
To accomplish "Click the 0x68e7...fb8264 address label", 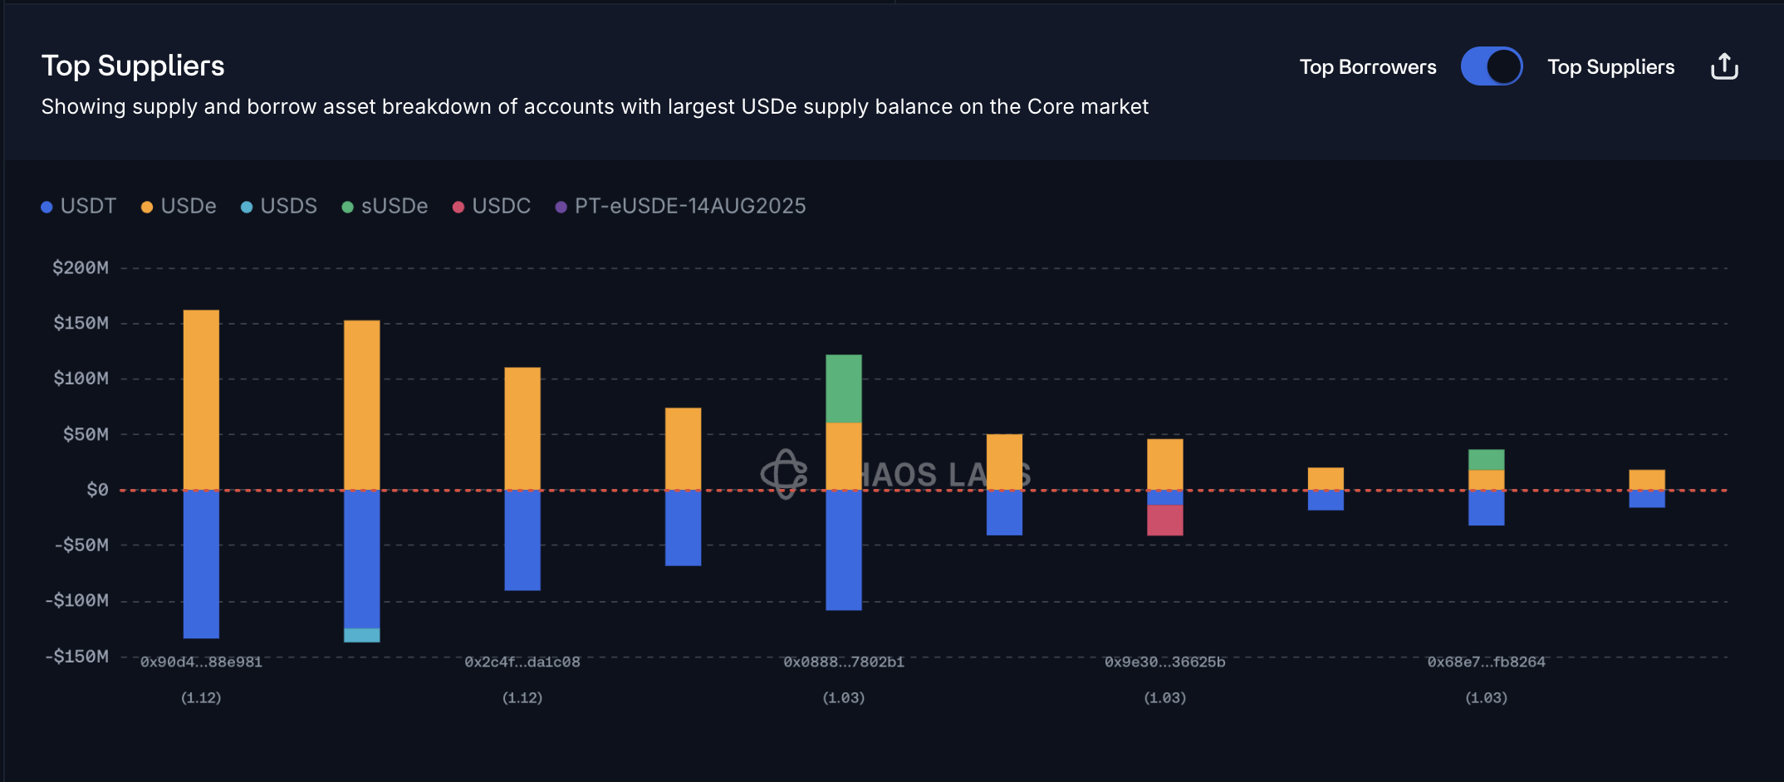I will coord(1486,662).
